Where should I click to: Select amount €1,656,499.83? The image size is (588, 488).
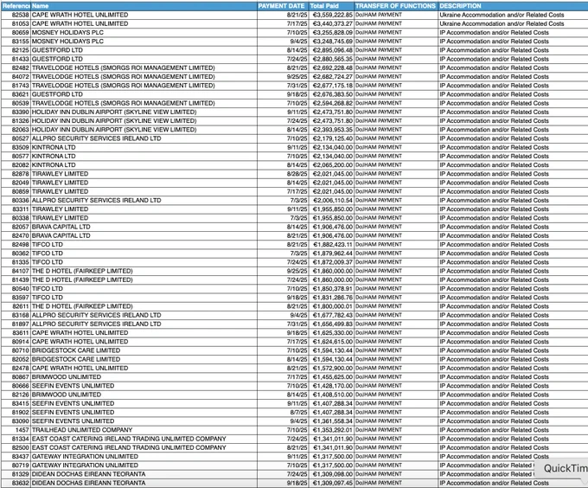point(333,324)
